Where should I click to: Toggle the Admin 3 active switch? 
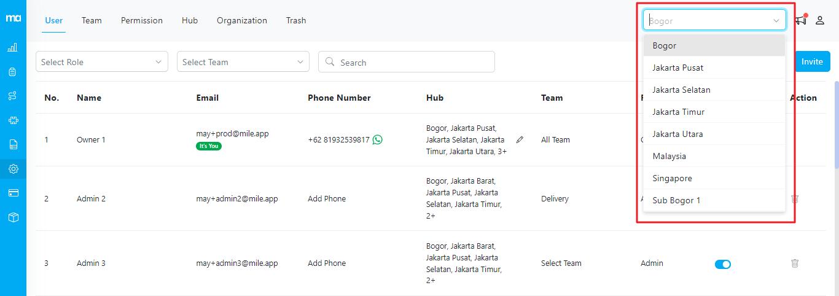(723, 264)
